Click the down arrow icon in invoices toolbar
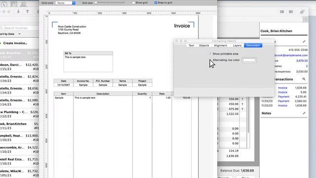This screenshot has height=178, width=316. (x=18, y=11)
